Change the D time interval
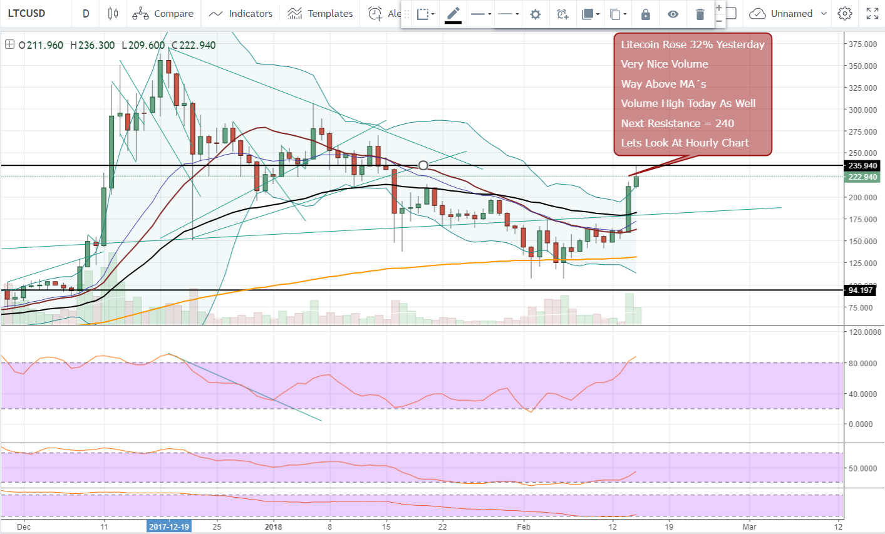Screen dimensions: 885x534 click(x=86, y=13)
